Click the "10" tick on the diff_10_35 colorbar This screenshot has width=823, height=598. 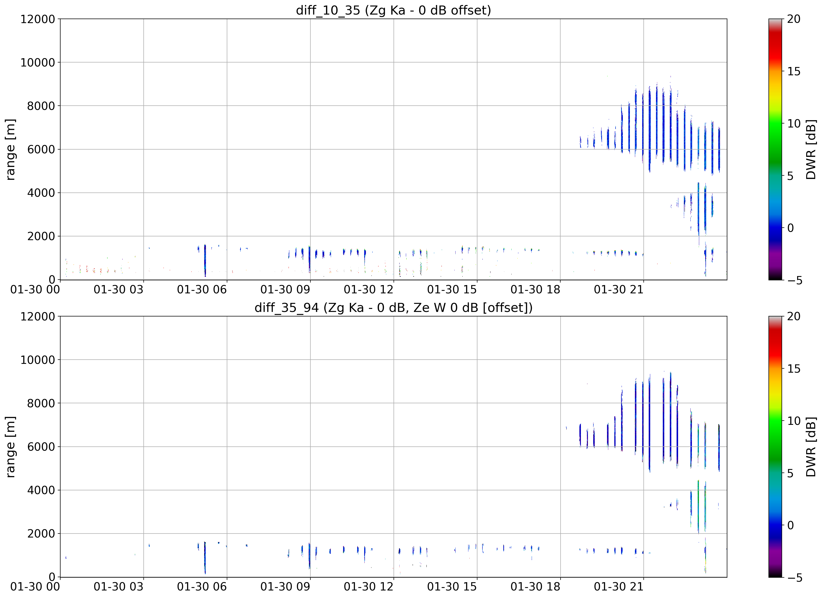coord(794,124)
